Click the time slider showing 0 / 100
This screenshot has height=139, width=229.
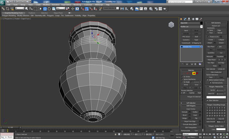click(x=10, y=128)
